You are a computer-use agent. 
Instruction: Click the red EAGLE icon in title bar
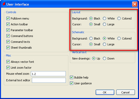pyautogui.click(x=4, y=4)
